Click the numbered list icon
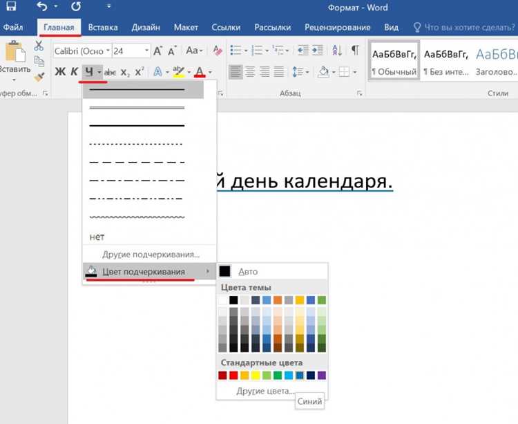The width and height of the screenshot is (518, 424). [x=257, y=50]
